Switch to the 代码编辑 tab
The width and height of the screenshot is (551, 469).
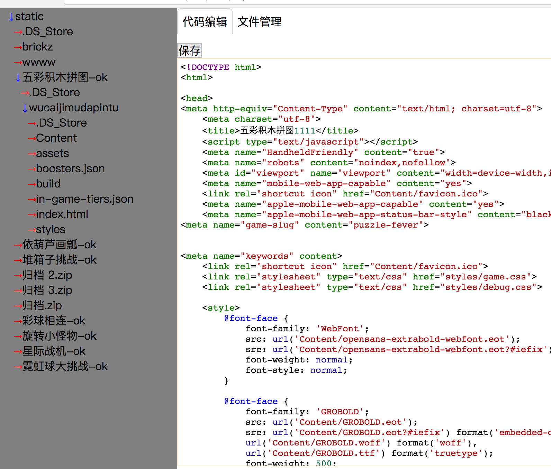click(x=205, y=21)
